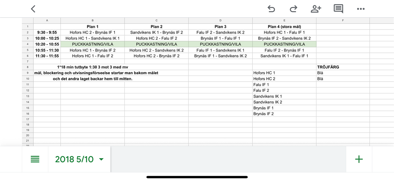Show the all sheets list icon

[35, 159]
